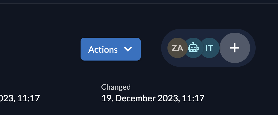This screenshot has height=115, width=278.
Task: Choose the automation robot participant avatar
Action: pyautogui.click(x=193, y=48)
